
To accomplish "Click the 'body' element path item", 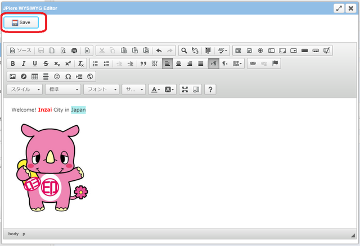I will click(13, 233).
